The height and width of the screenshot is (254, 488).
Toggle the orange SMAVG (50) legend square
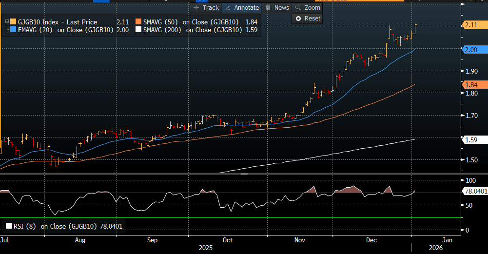point(139,22)
